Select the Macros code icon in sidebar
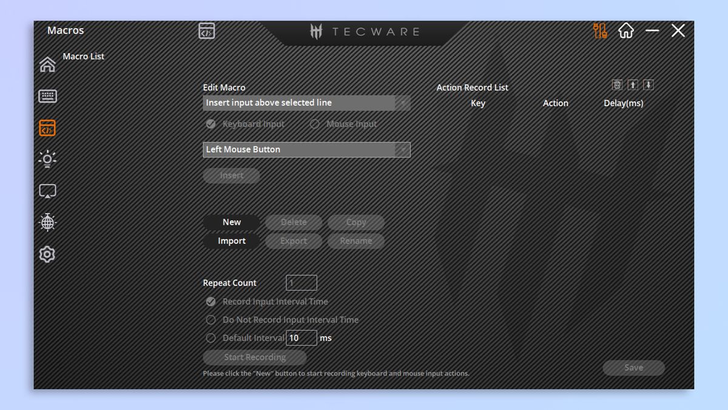Image resolution: width=728 pixels, height=410 pixels. [47, 128]
